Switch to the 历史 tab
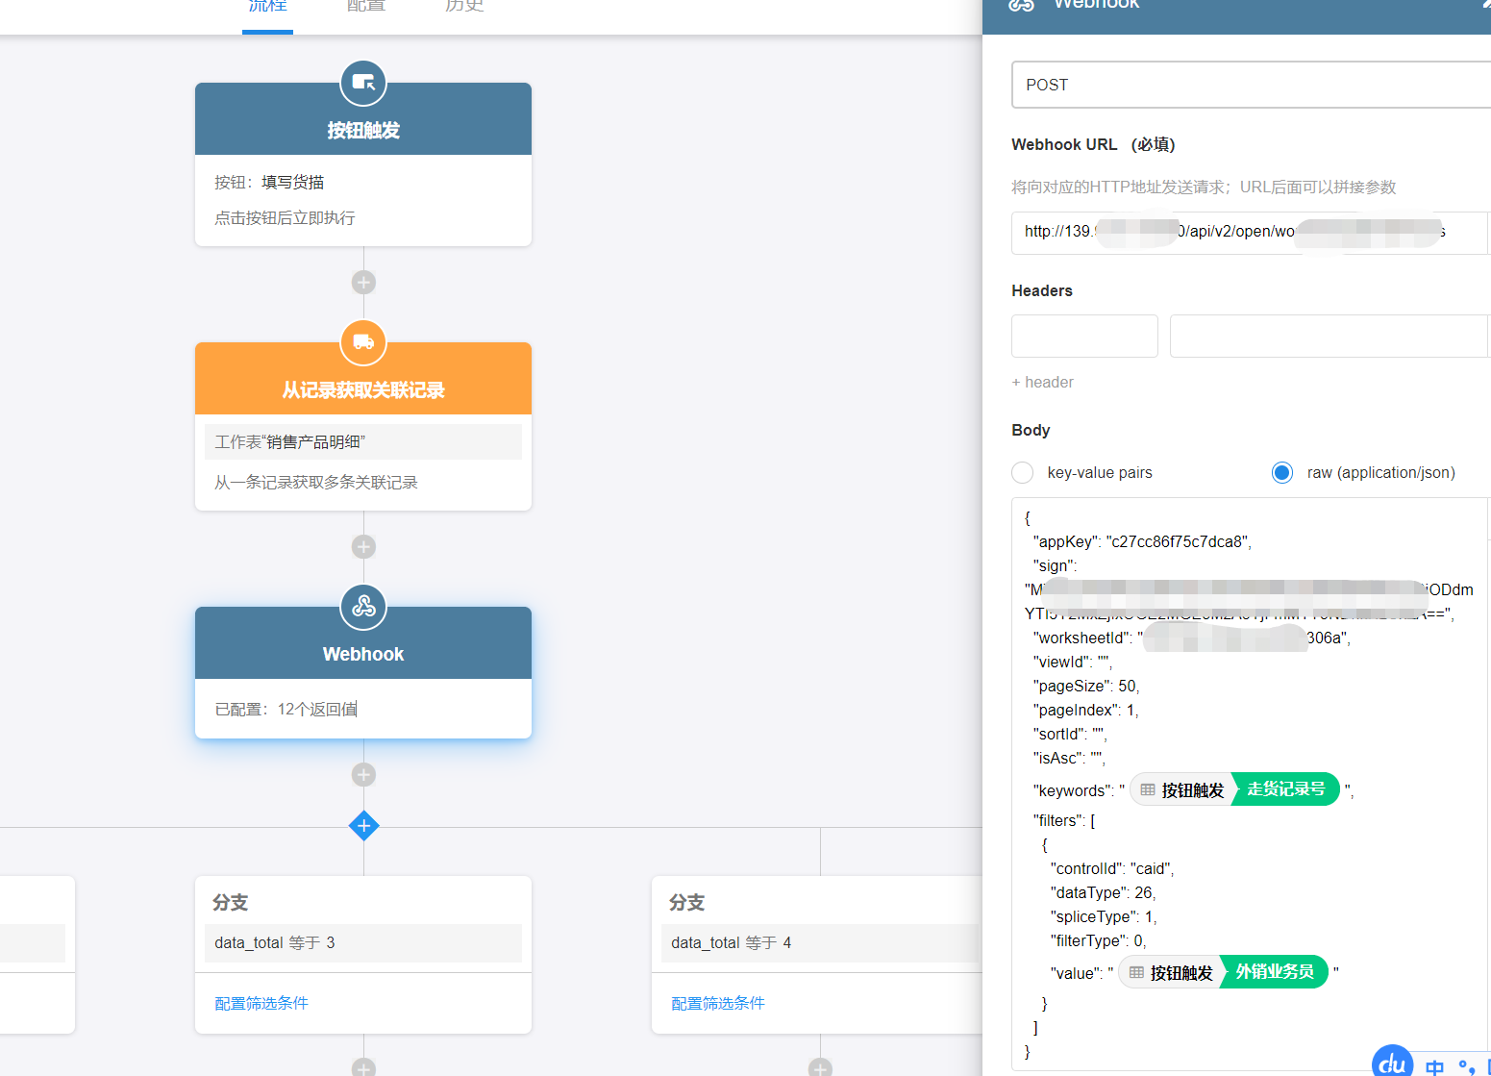 [x=464, y=8]
